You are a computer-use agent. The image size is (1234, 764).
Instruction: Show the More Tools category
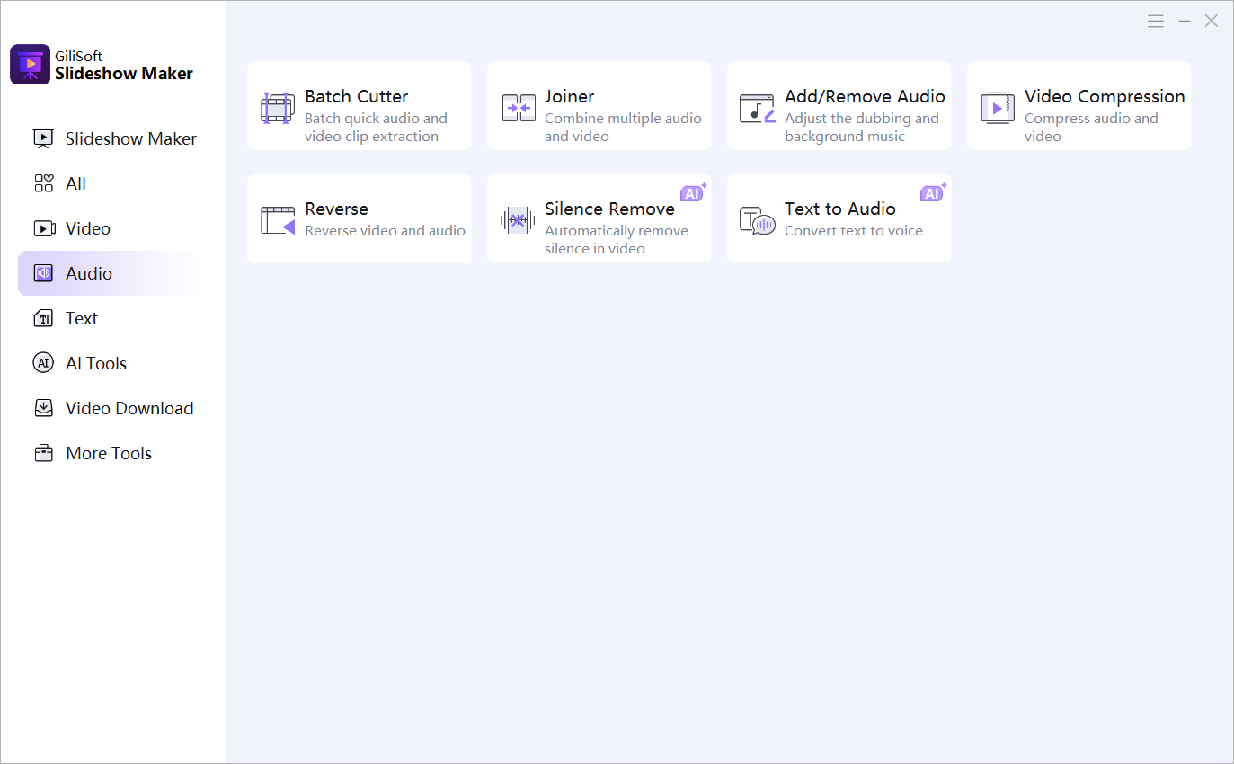pyautogui.click(x=108, y=453)
